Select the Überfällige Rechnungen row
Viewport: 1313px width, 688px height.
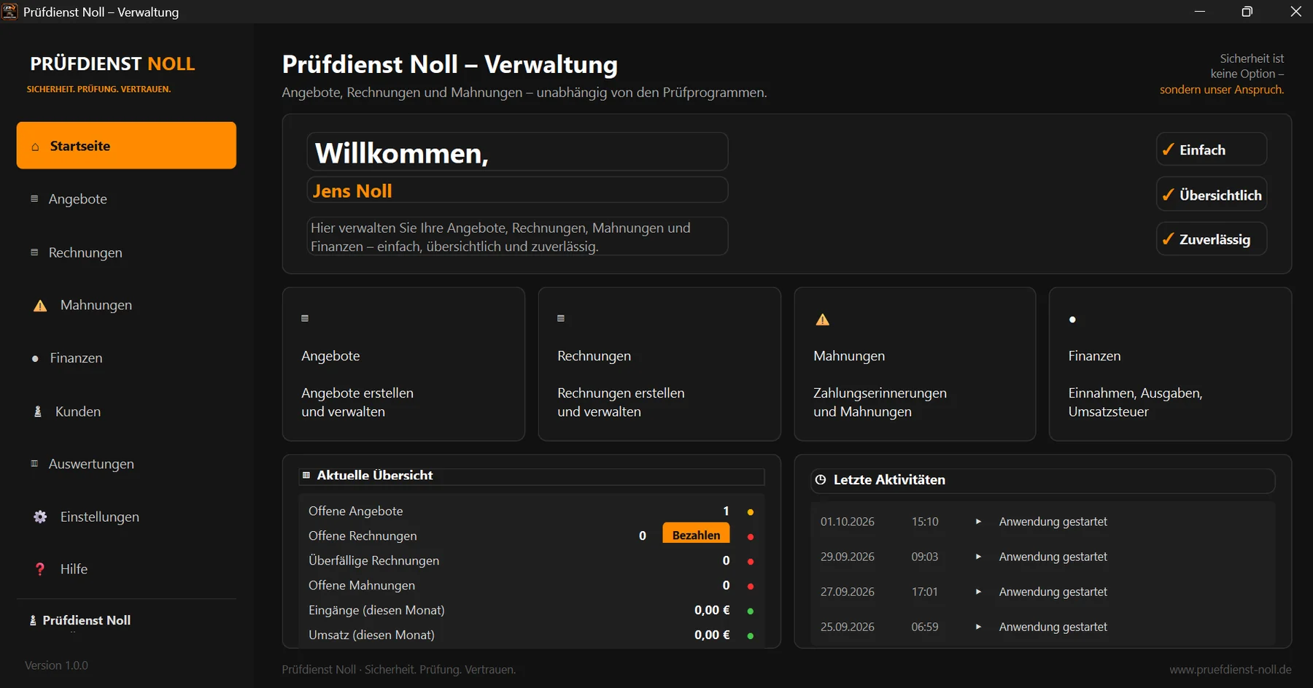click(532, 560)
